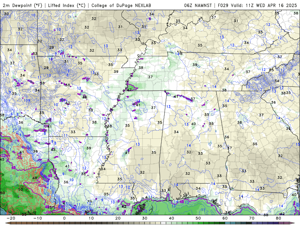Click the -20 label on the color scale
Screen dimensions: 300x225
coord(11,218)
